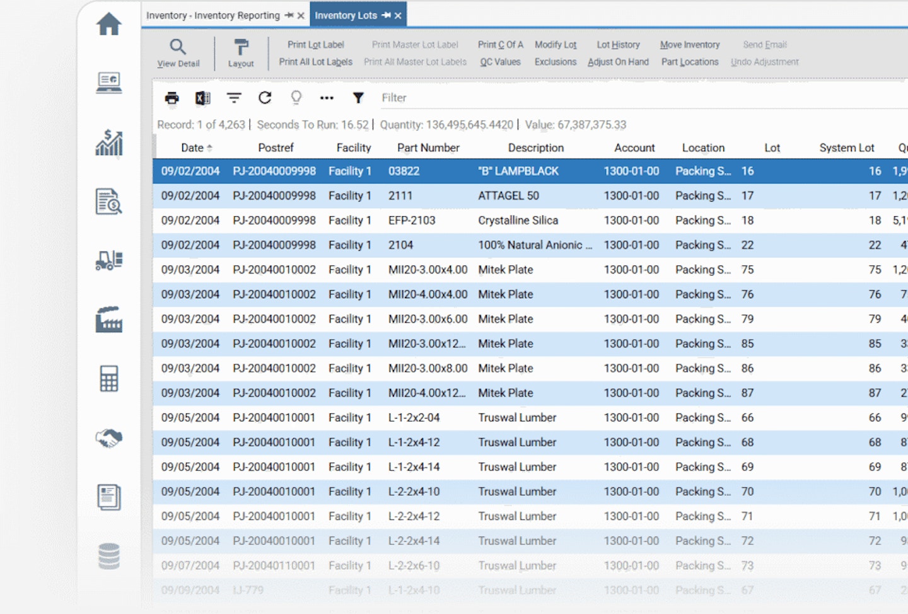Screen dimensions: 908x614
Task: Click Move Inventory
Action: 690,45
